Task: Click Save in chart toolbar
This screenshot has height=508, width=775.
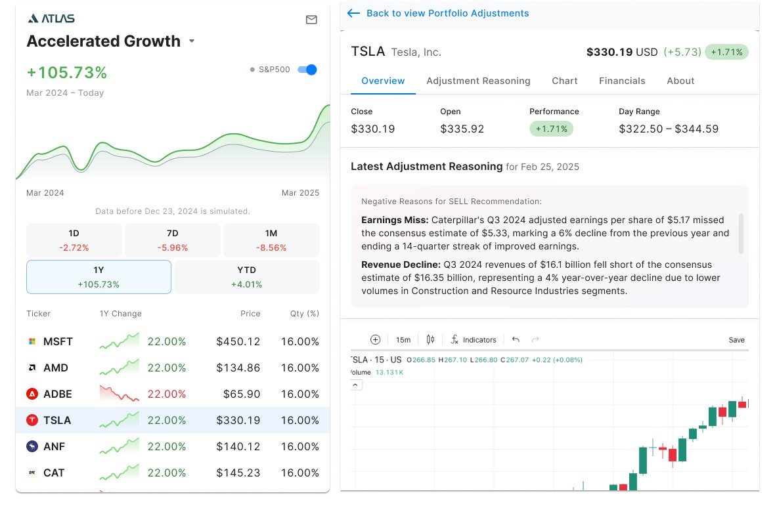Action: pyautogui.click(x=736, y=340)
